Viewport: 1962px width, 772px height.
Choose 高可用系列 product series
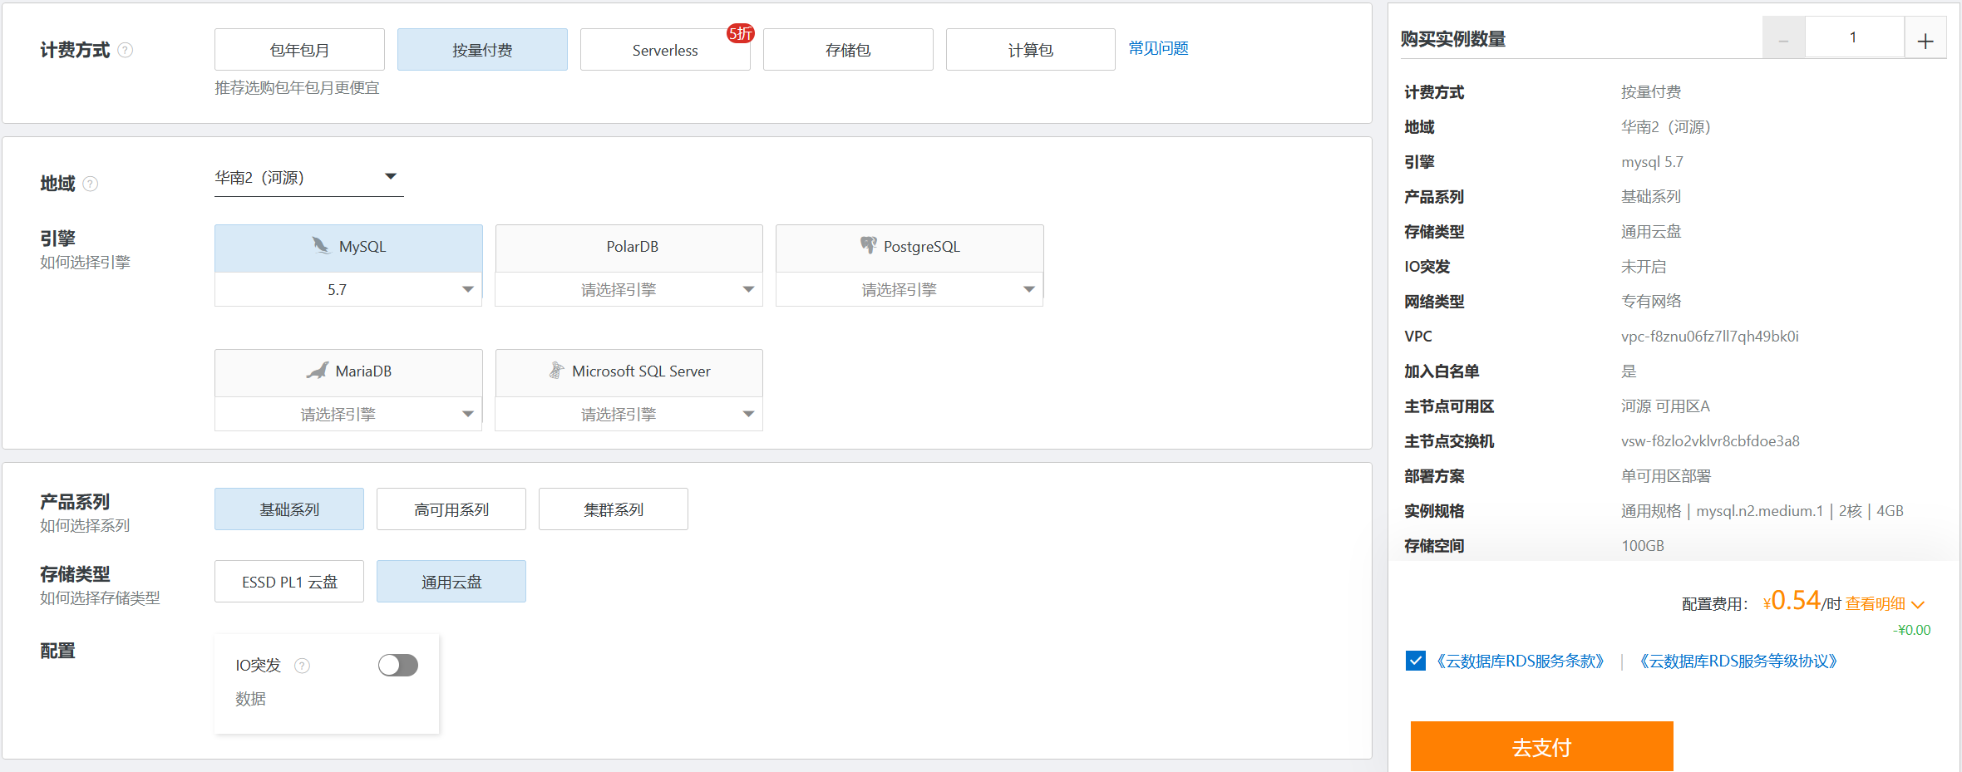click(451, 509)
